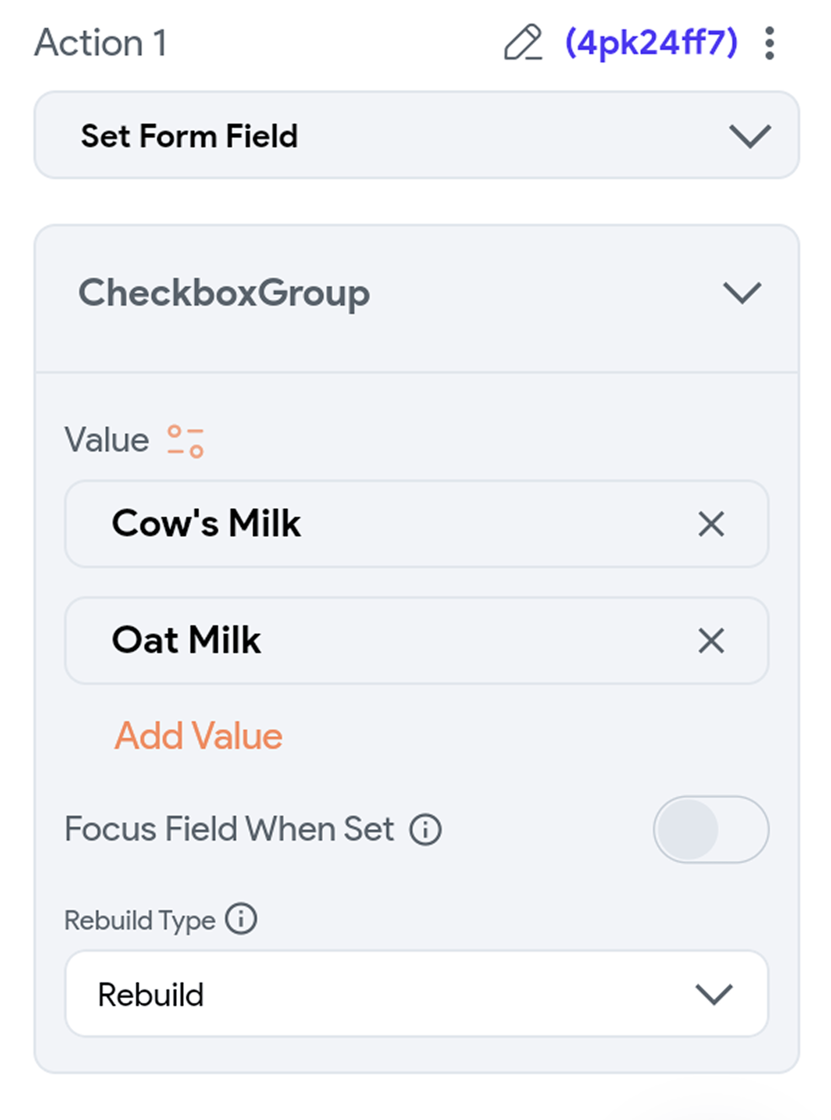Show info for Focus Field When Set
831x1120 pixels.
pyautogui.click(x=425, y=829)
